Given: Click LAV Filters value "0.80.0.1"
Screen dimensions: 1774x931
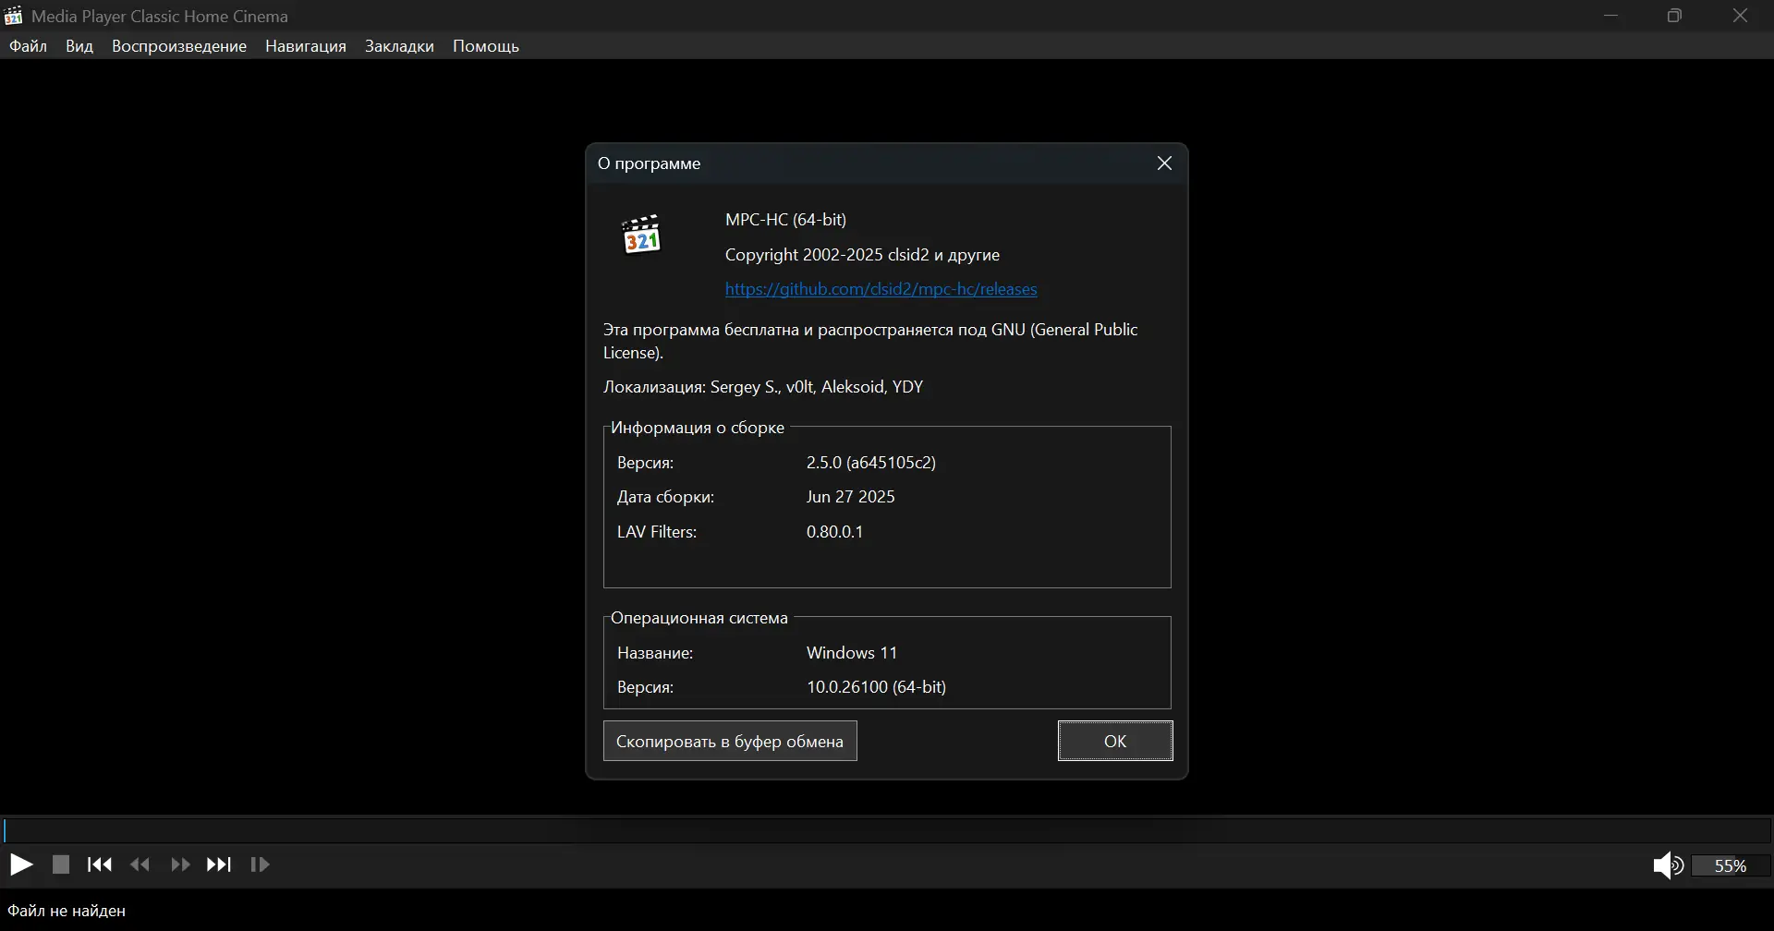Looking at the screenshot, I should 835,532.
